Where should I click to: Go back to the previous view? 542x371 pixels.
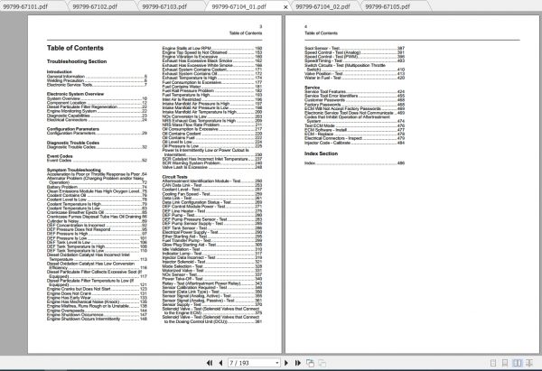click(x=310, y=363)
